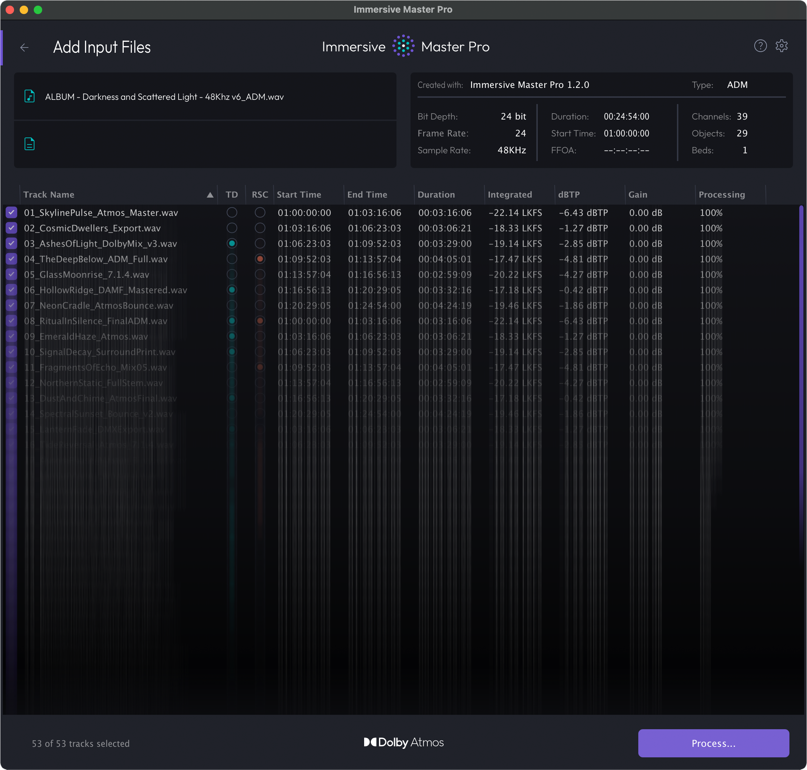Open the help question mark icon
Viewport: 807px width, 770px height.
point(760,46)
